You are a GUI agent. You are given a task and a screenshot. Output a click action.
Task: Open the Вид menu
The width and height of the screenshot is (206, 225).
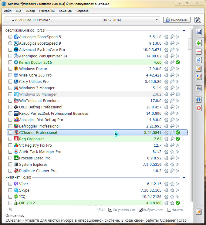19,11
